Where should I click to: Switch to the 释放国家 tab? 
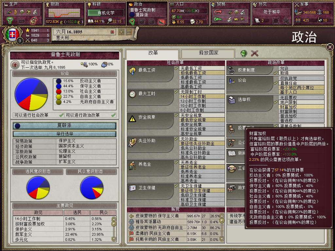point(208,53)
